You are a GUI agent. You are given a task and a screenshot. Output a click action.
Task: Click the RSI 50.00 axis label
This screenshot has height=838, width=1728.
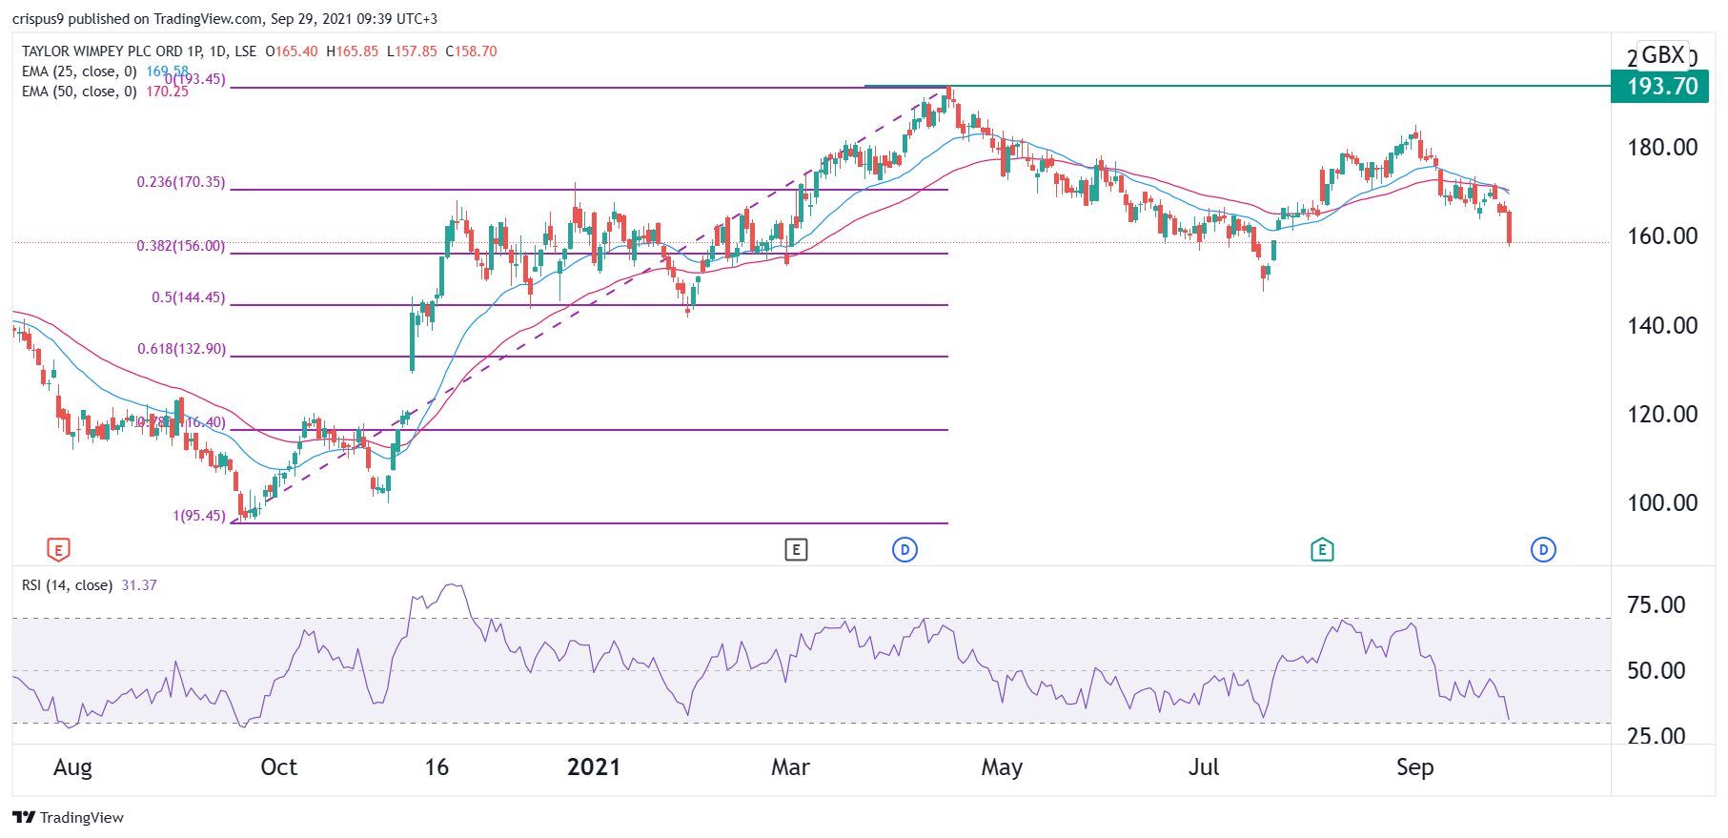(x=1657, y=671)
